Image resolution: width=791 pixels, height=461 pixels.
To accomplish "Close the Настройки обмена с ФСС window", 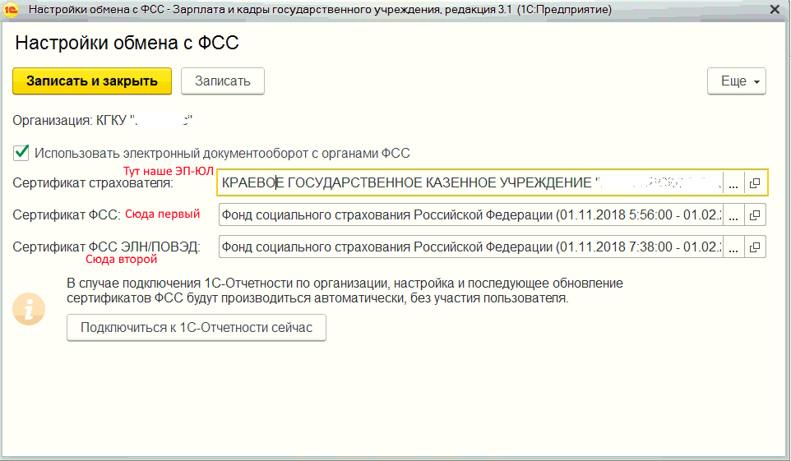I will pyautogui.click(x=775, y=9).
